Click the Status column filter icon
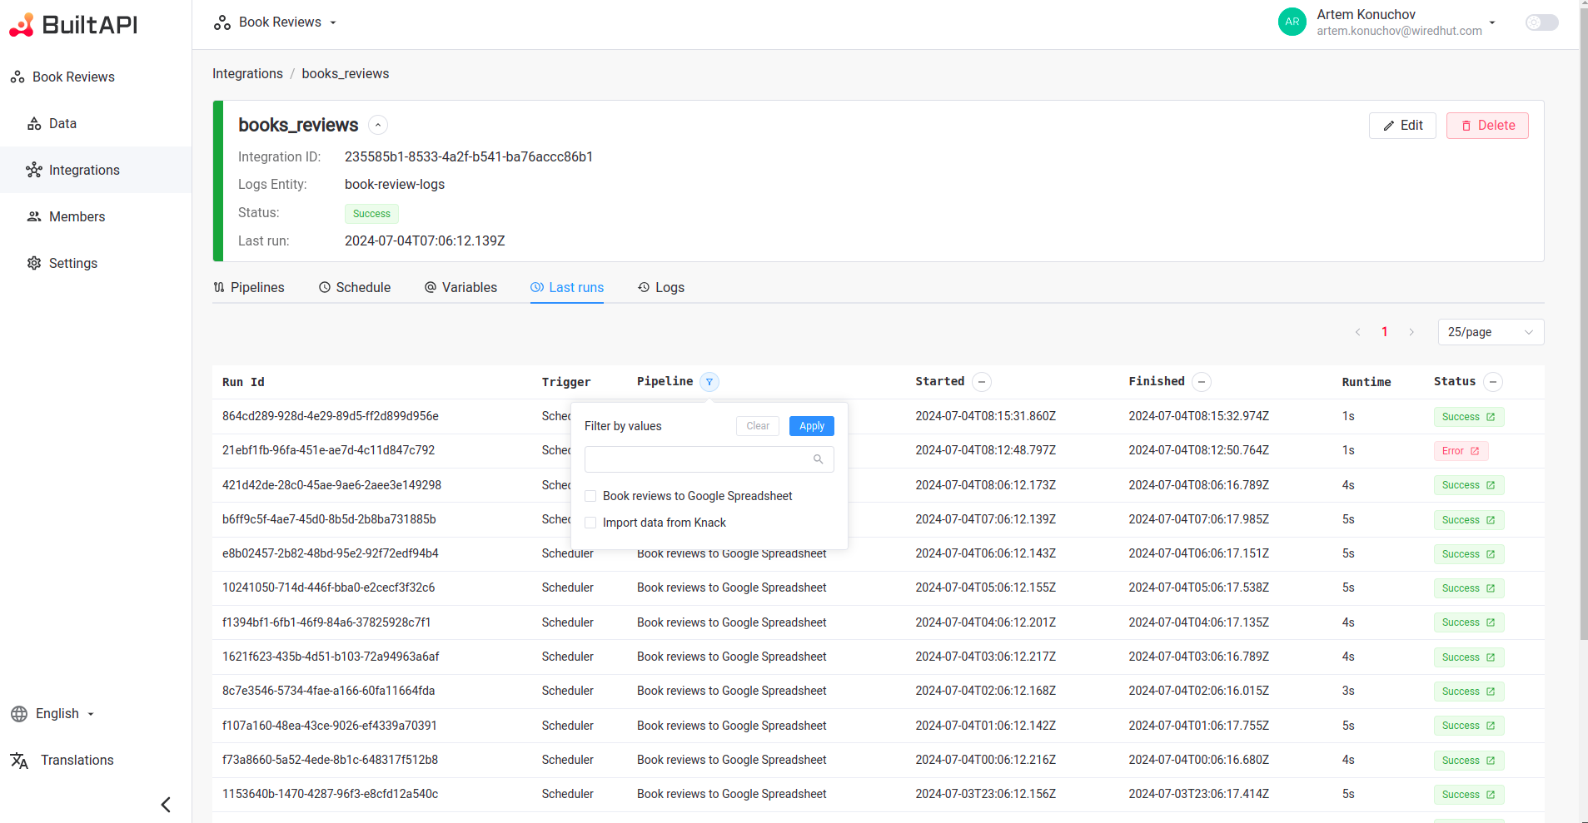Viewport: 1588px width, 823px height. (x=1493, y=382)
